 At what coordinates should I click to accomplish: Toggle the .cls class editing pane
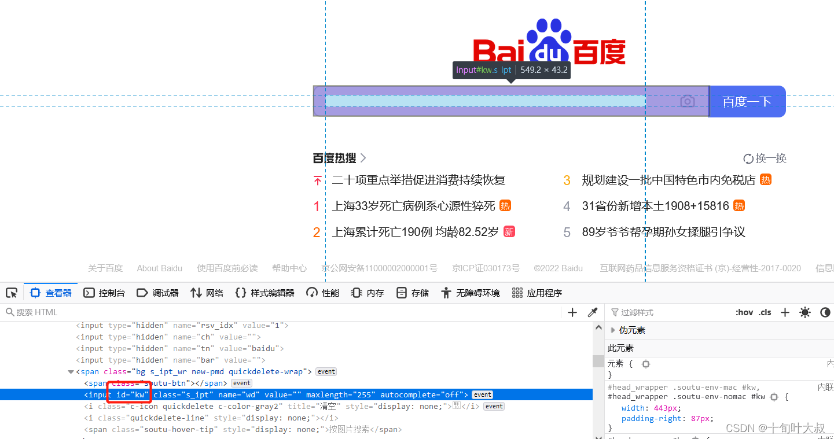click(765, 312)
